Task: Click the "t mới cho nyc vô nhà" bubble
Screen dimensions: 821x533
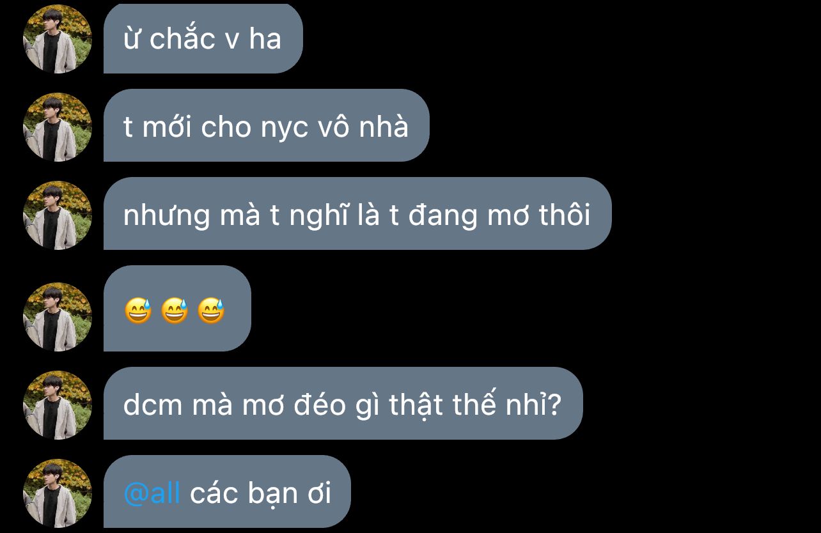Action: 266,125
